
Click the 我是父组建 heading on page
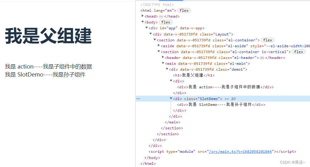48,36
